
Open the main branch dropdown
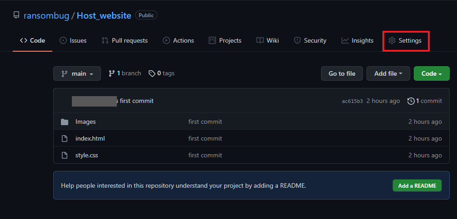77,73
